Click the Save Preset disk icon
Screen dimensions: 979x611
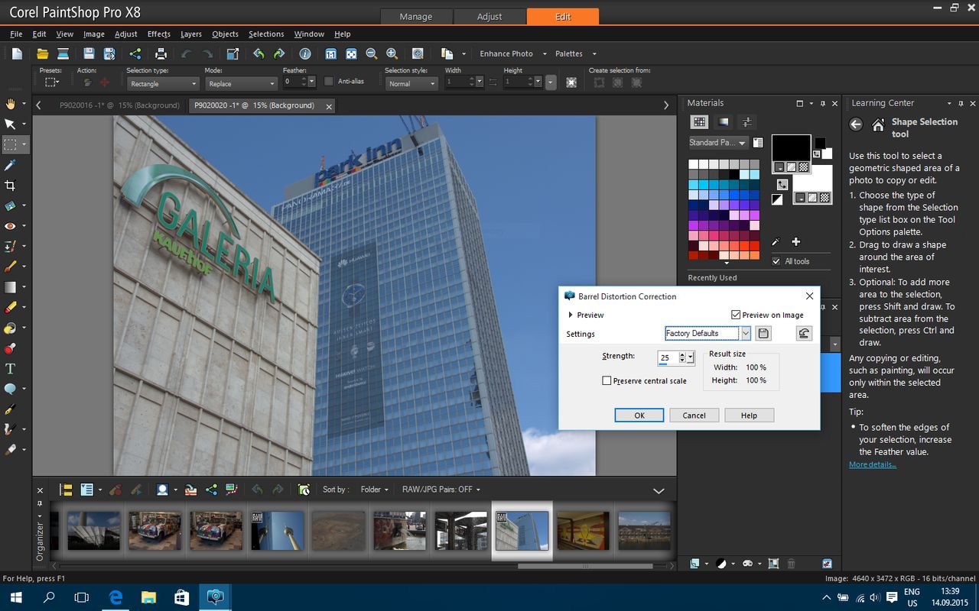[x=763, y=333]
